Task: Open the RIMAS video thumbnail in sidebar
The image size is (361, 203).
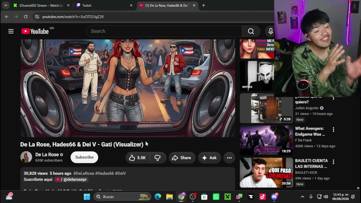Action: [257, 76]
